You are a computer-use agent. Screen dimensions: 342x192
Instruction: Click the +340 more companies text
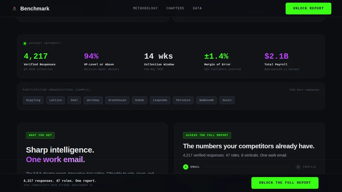pos(304,90)
